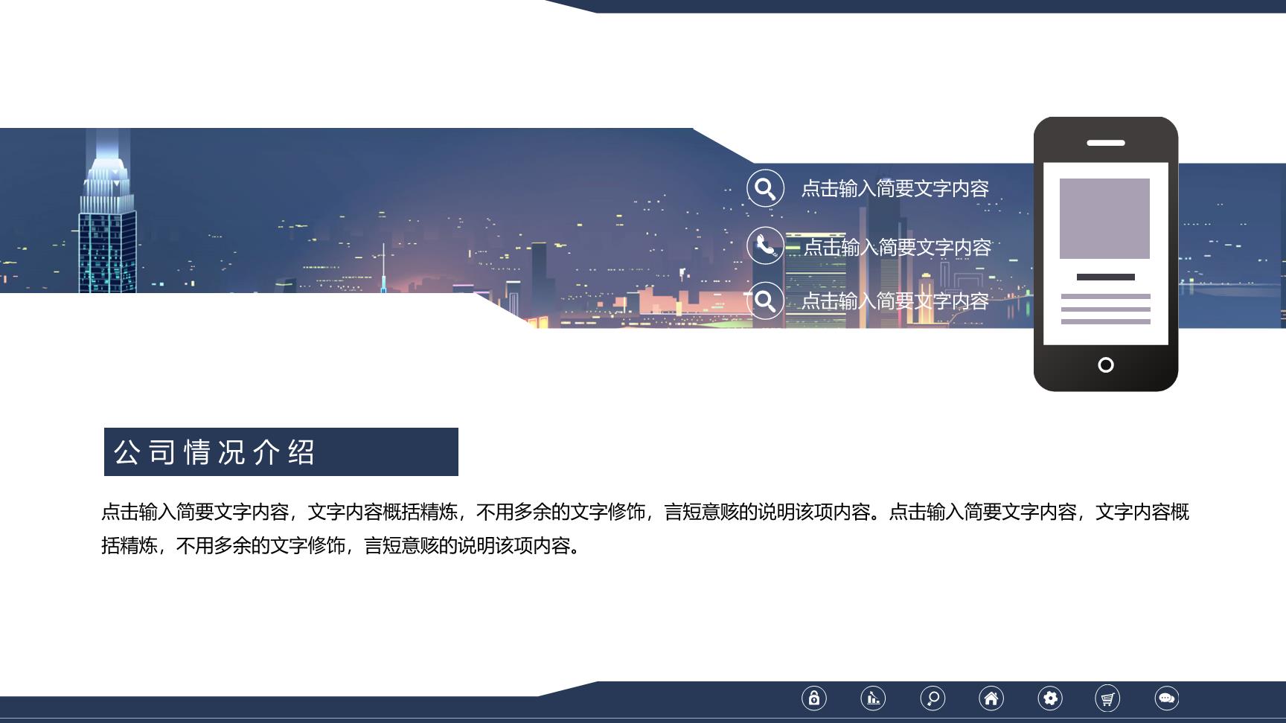Click the body paragraph starting 点击输入简要文字内容，文字内容概括精炼

click(645, 529)
